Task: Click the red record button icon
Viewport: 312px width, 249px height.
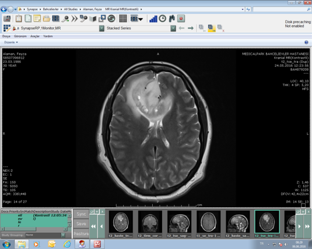Action: tap(181, 19)
